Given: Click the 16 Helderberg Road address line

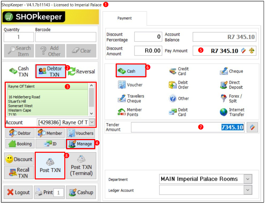Looking at the screenshot, I should (24, 97).
